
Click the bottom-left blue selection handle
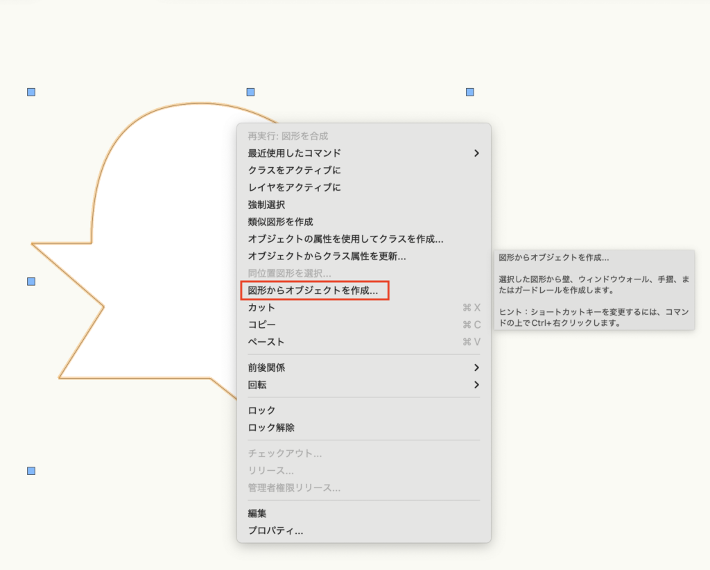pyautogui.click(x=31, y=471)
